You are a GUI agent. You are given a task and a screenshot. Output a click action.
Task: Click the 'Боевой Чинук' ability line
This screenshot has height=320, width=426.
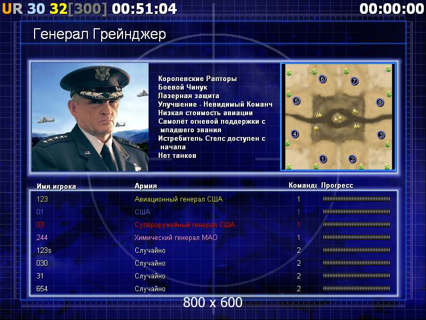coord(183,87)
